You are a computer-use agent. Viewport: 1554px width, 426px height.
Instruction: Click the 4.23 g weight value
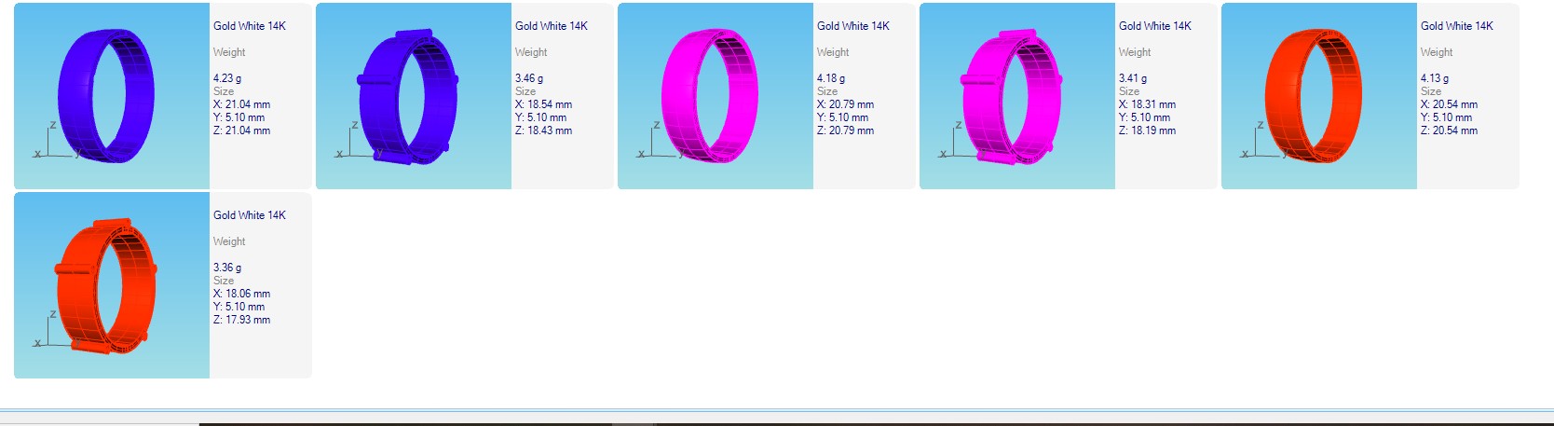coord(227,78)
